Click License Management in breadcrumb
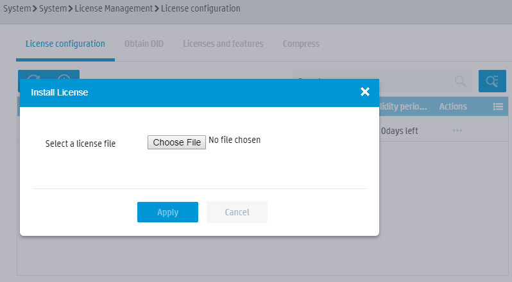Screen dimensions: 512x282 click(x=114, y=8)
